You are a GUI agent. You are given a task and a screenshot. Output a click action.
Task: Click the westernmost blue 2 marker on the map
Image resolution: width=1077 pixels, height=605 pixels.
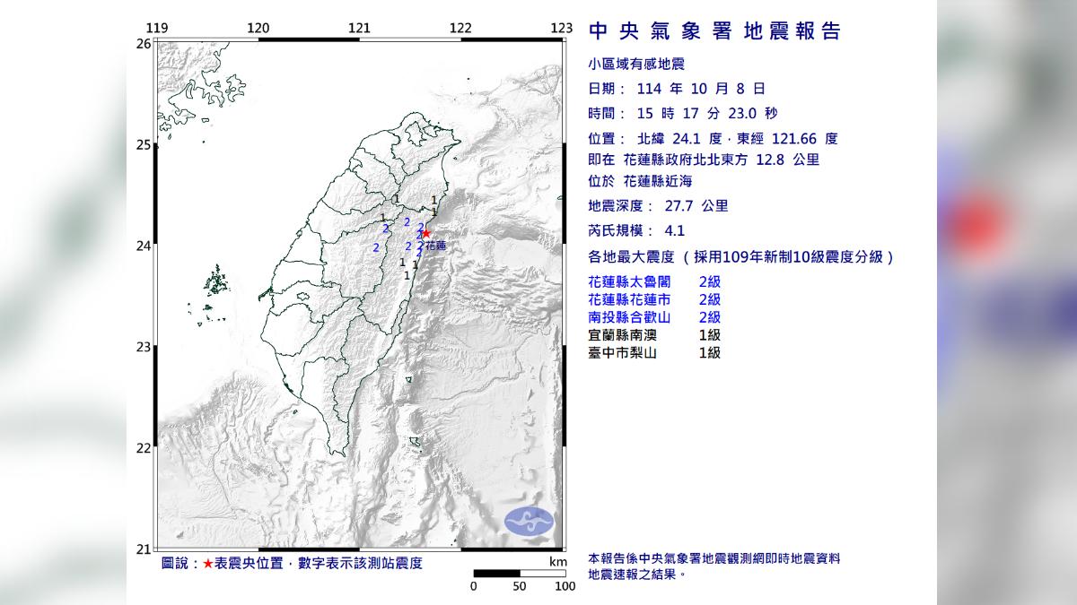[376, 248]
